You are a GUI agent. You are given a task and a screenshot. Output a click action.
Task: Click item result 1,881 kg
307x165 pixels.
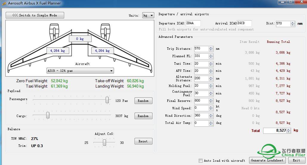(x=252, y=78)
